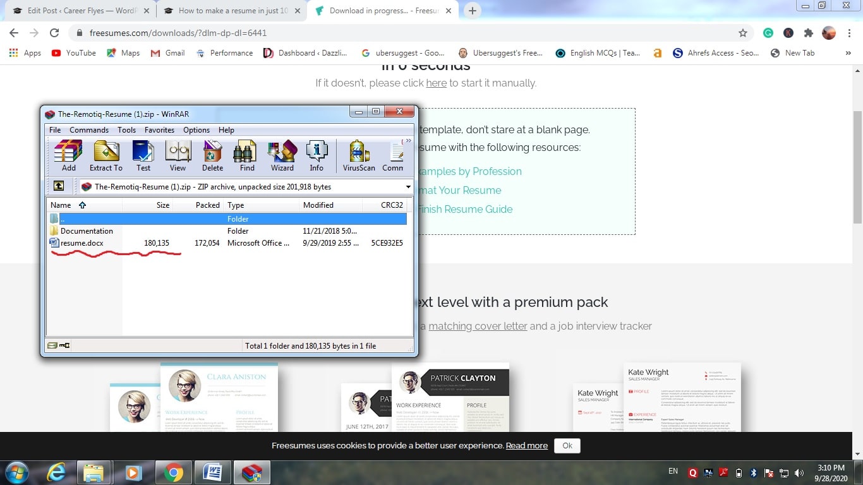Click the Extract To toolbar icon
Screen dimensions: 863x485
106,155
